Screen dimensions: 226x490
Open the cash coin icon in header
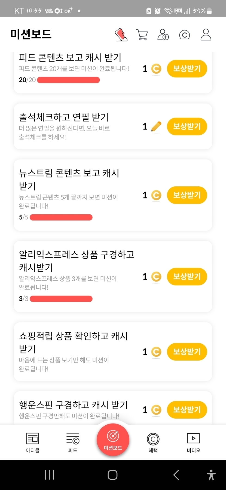coord(184,35)
